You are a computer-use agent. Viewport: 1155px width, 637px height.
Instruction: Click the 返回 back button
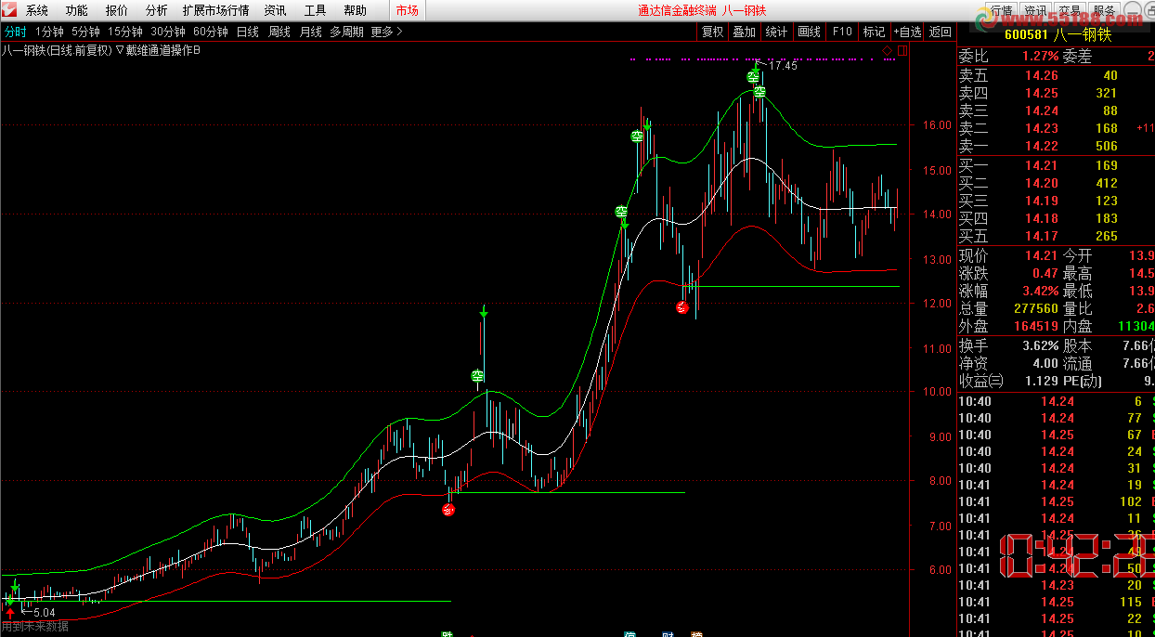click(x=941, y=32)
